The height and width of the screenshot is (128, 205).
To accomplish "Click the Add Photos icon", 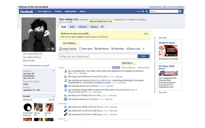I will [x=96, y=49].
